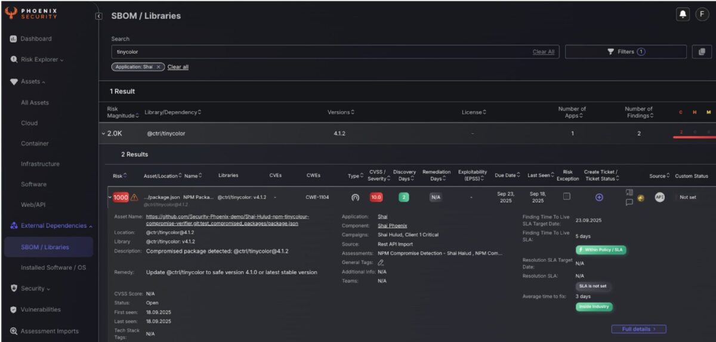The image size is (716, 342).
Task: Click the user profile avatar F
Action: tap(702, 15)
